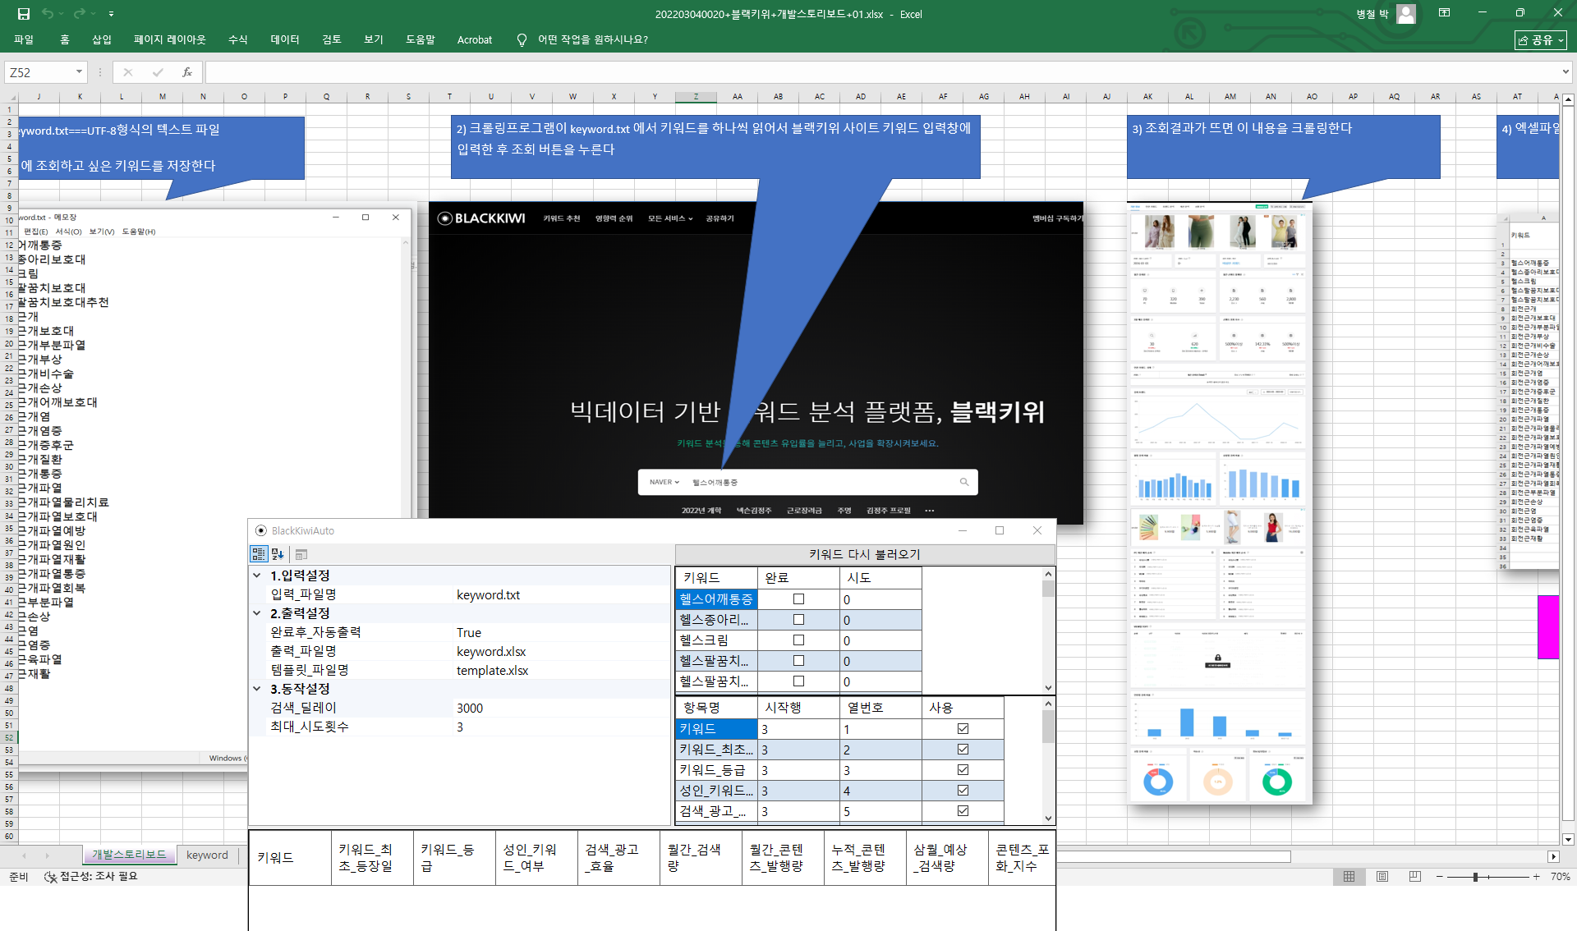Click the zoom slider handle

(1475, 877)
